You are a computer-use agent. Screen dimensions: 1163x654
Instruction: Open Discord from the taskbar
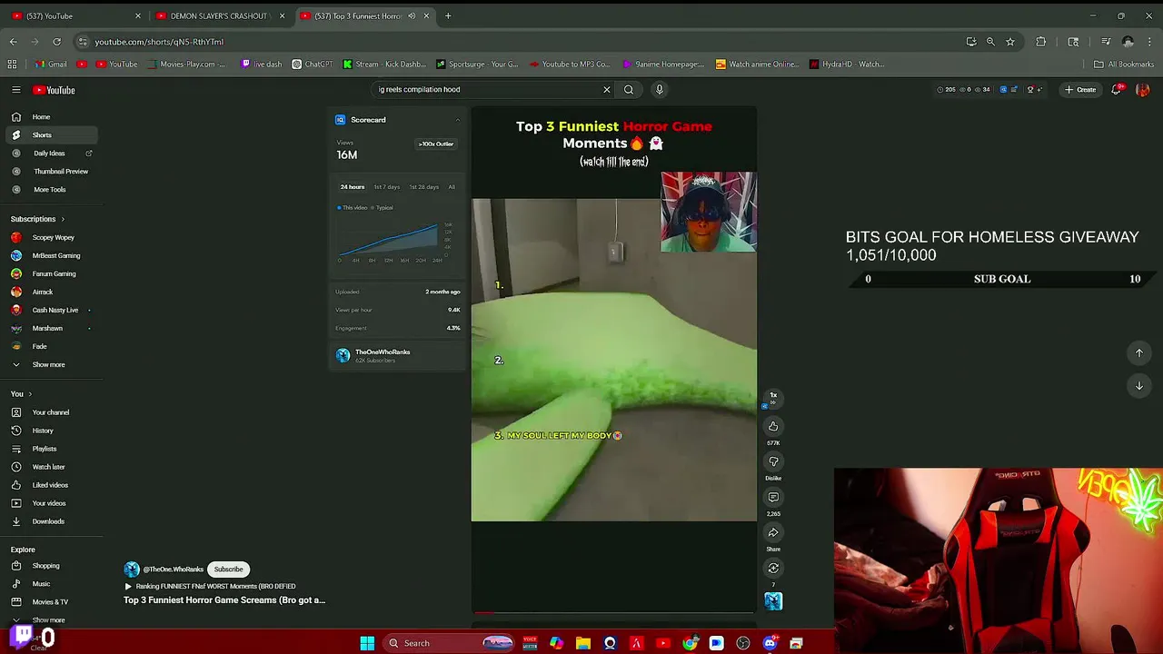pyautogui.click(x=770, y=643)
